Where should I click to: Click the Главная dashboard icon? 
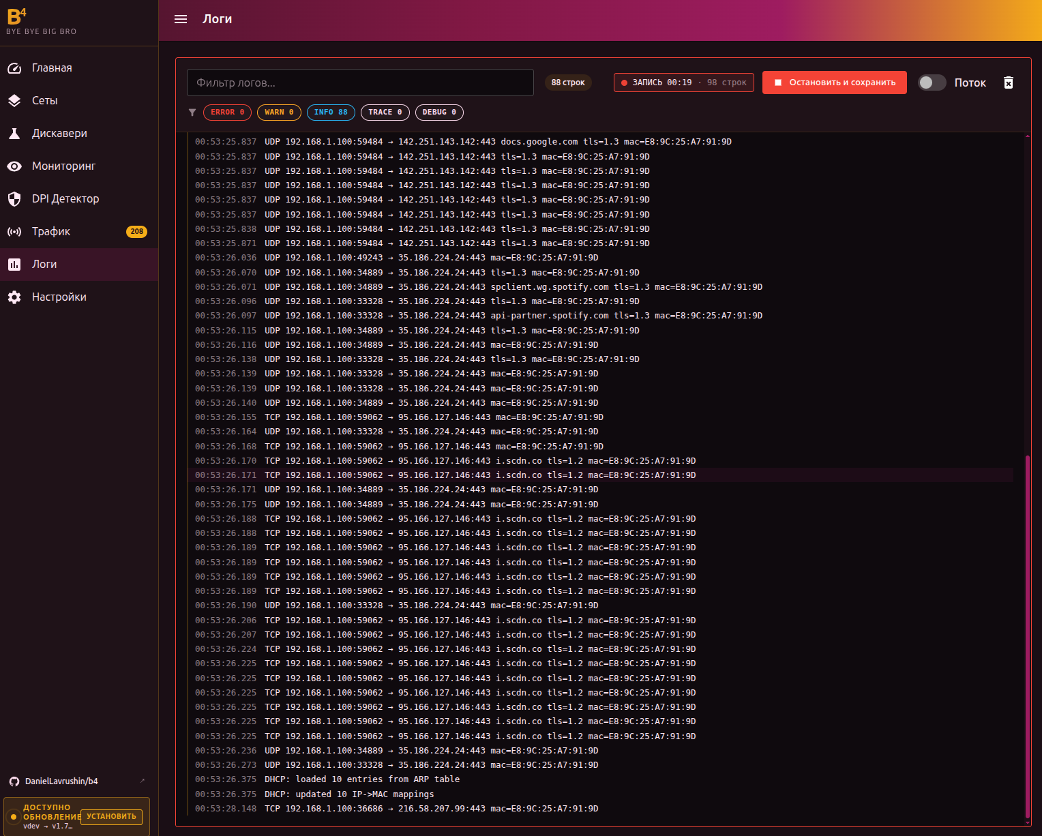14,68
